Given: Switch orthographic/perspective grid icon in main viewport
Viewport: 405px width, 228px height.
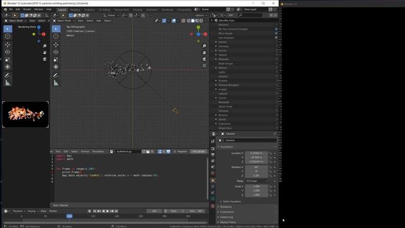Looking at the screenshot, I should 204,65.
